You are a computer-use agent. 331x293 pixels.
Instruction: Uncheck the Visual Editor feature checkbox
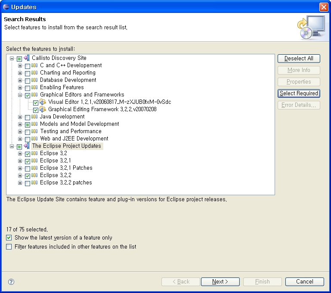(x=36, y=103)
